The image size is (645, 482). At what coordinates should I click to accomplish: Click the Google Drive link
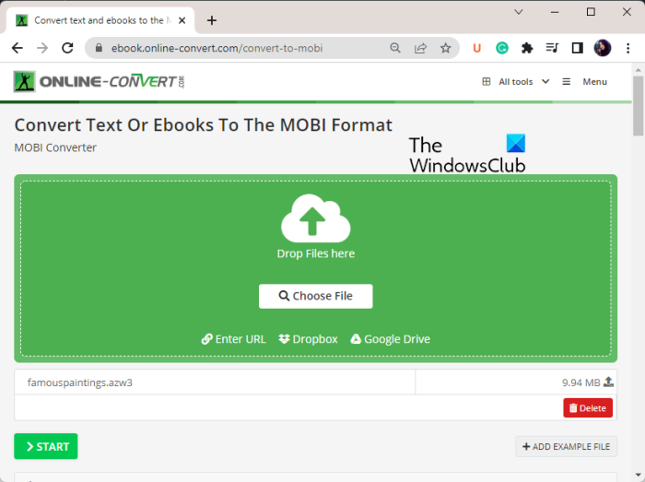[390, 339]
